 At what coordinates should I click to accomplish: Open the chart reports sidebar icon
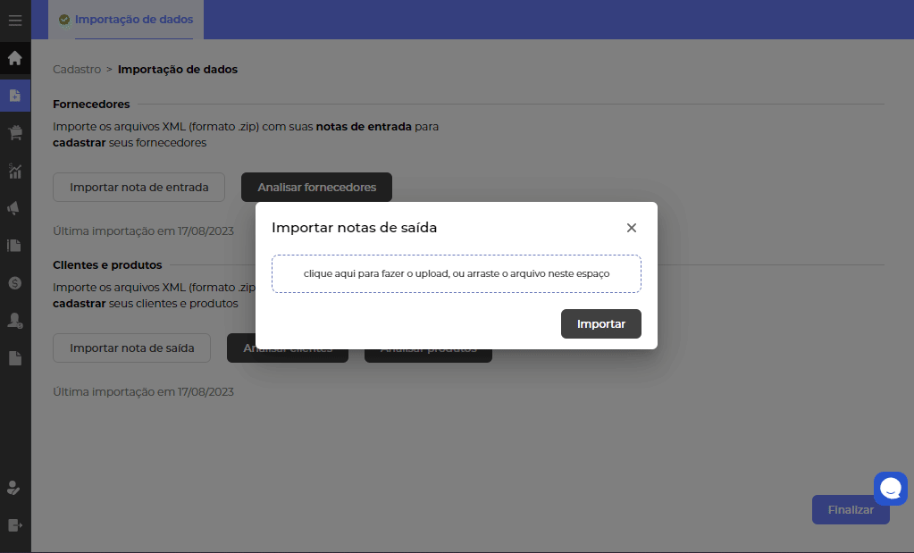(15, 171)
